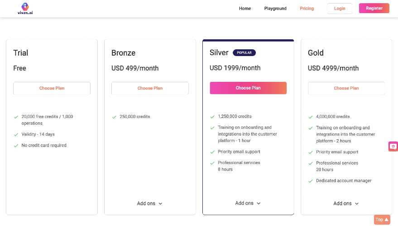Click the Bronze plan heading
This screenshot has width=398, height=226.
[x=123, y=53]
